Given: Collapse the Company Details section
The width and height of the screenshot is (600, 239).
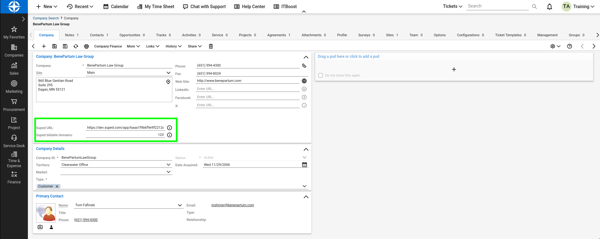Looking at the screenshot, I should tap(306, 149).
